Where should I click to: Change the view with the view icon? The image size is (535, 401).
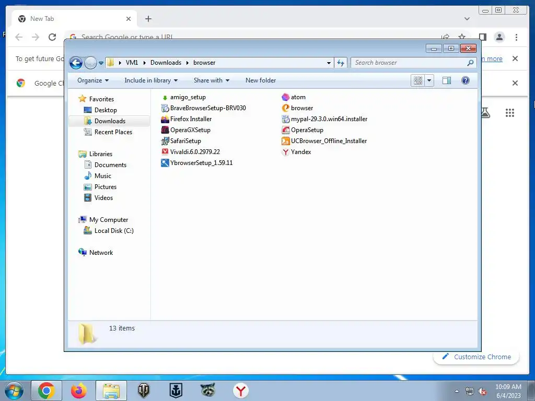tap(417, 80)
